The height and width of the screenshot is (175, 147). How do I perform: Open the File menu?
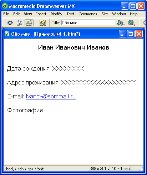click(x=6, y=14)
